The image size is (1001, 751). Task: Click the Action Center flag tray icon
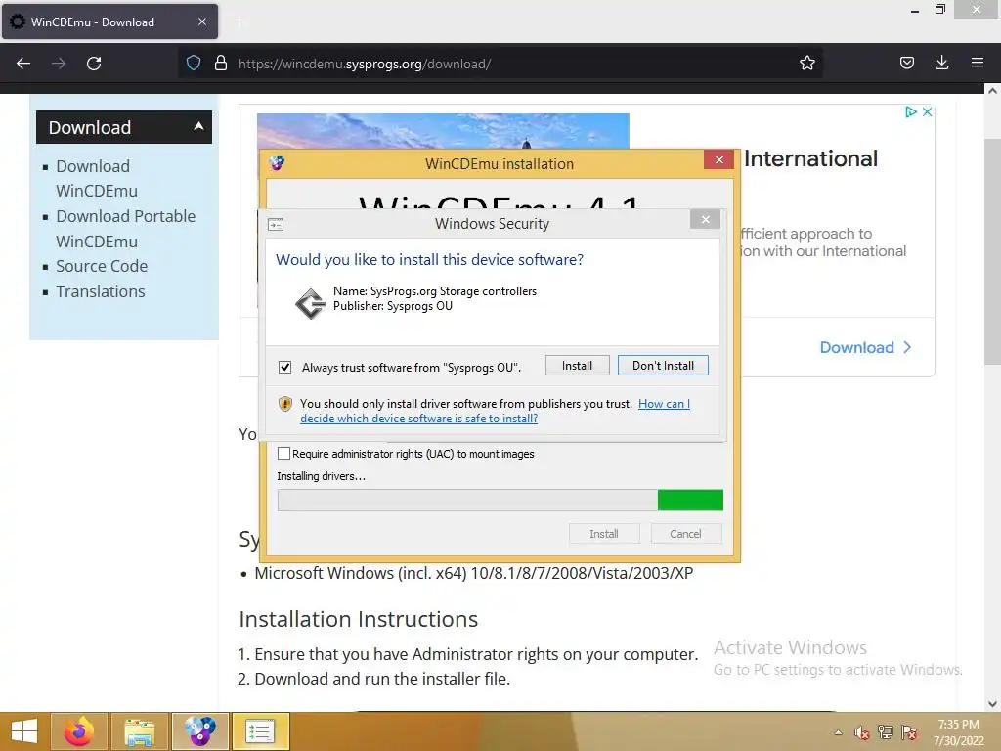(x=909, y=732)
